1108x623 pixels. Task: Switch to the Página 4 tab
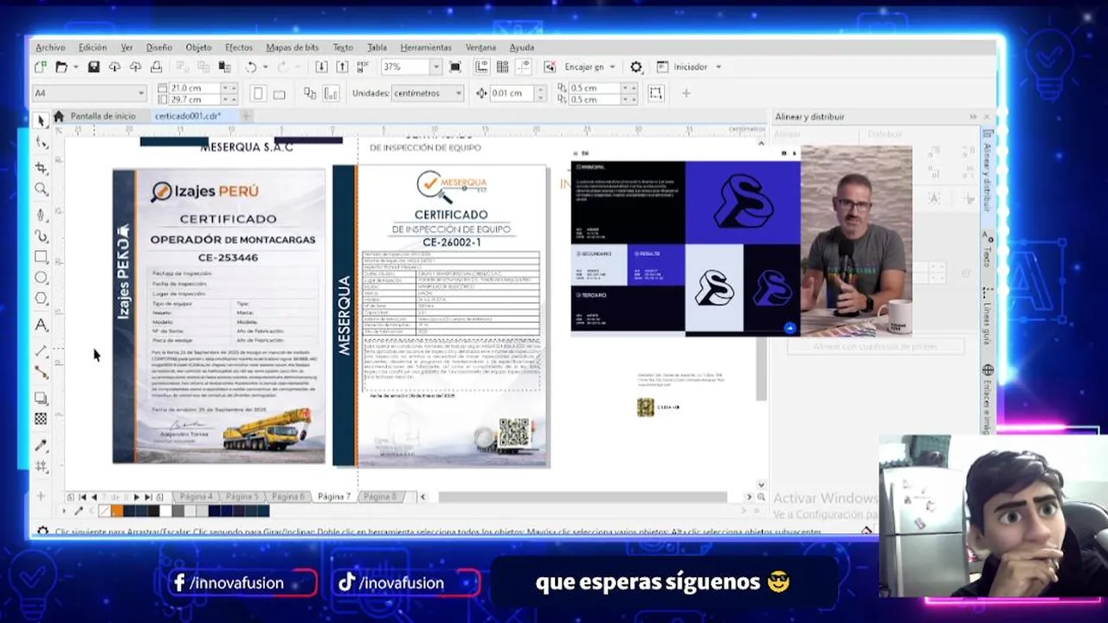coord(196,497)
